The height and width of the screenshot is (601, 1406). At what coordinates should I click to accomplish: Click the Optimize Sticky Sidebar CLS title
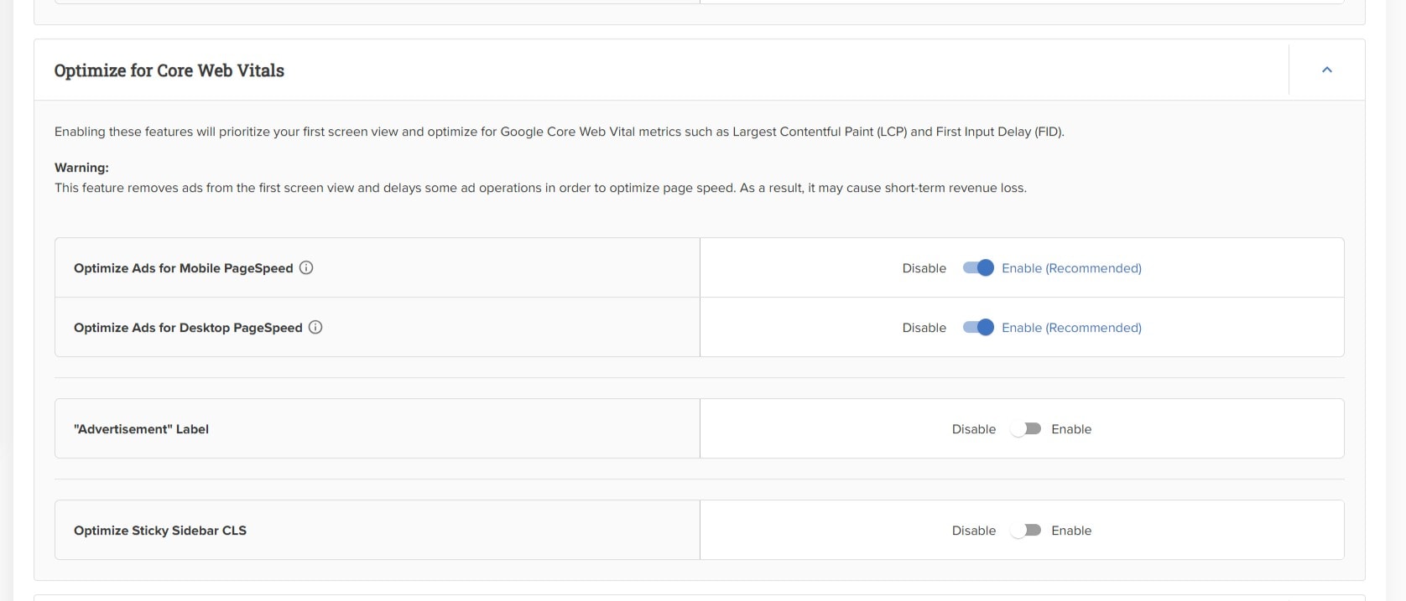click(x=160, y=531)
